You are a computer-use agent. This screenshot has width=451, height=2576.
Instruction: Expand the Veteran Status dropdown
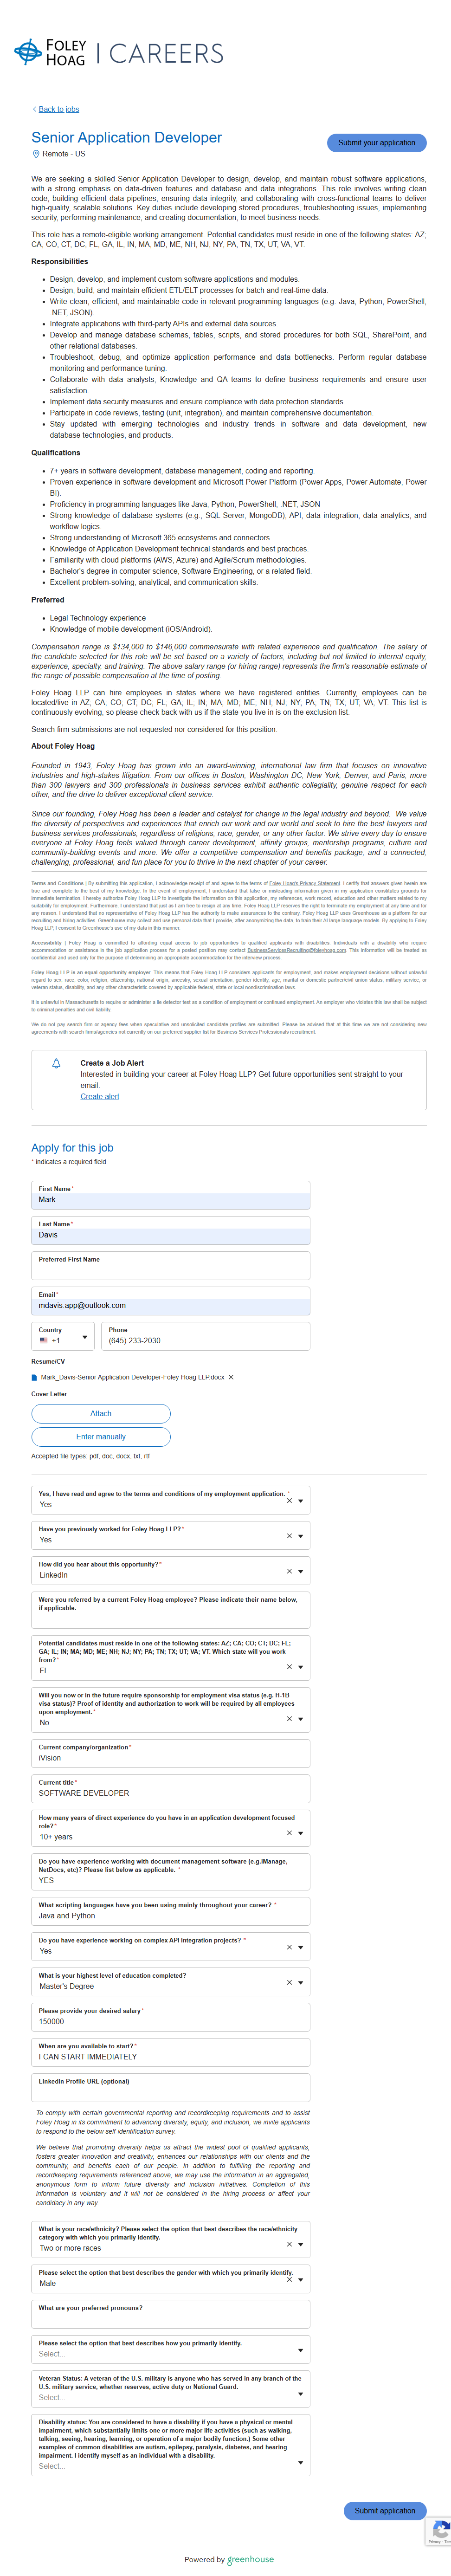point(300,2394)
